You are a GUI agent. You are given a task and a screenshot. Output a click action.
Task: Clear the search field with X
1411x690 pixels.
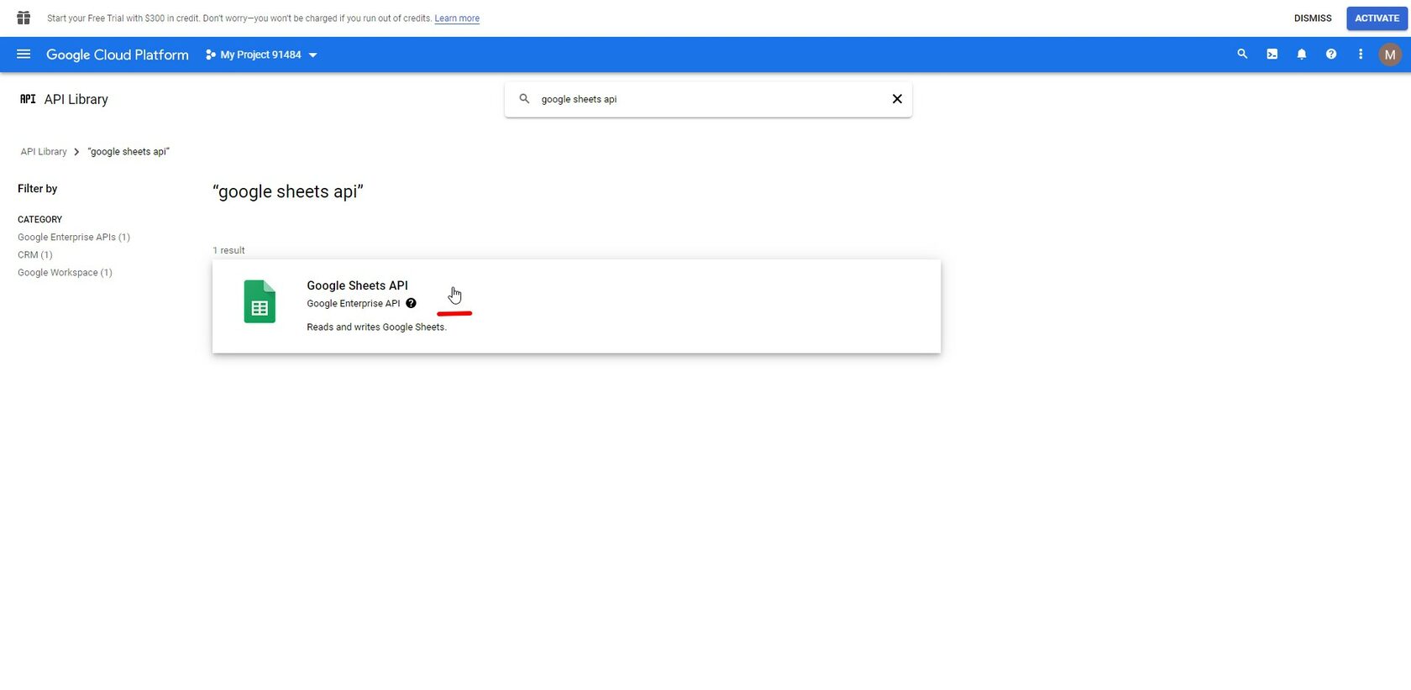(x=897, y=99)
